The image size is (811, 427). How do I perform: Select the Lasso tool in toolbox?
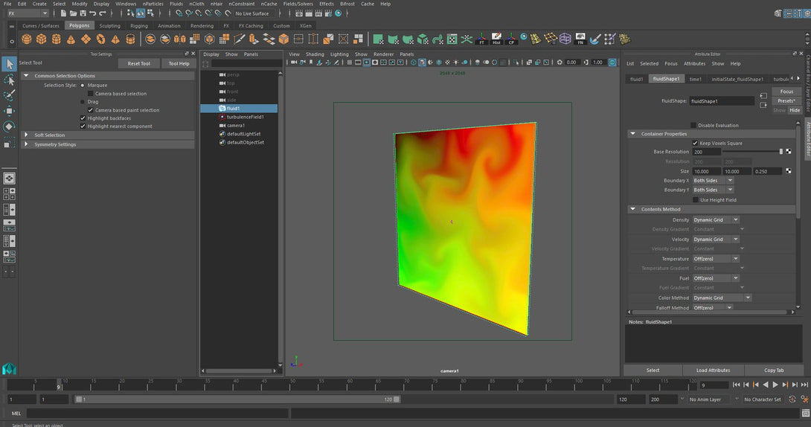(x=9, y=80)
